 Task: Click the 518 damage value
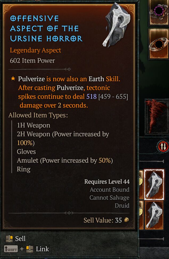[91, 96]
